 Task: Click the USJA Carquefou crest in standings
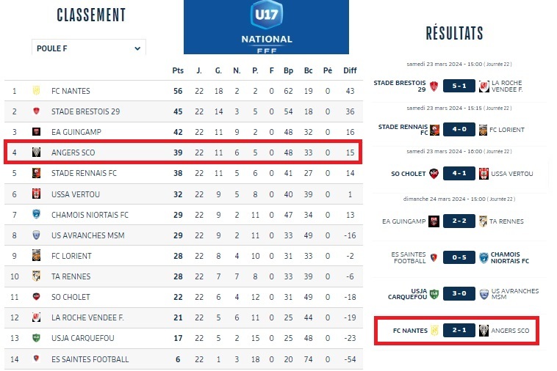tap(35, 338)
